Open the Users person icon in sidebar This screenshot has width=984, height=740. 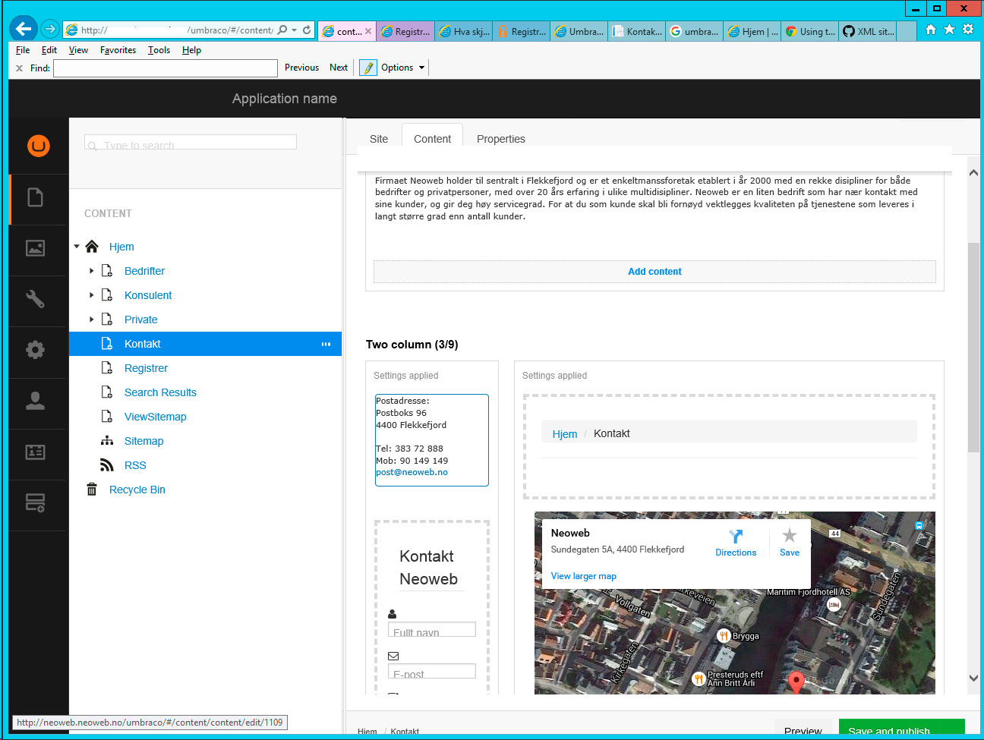click(36, 401)
